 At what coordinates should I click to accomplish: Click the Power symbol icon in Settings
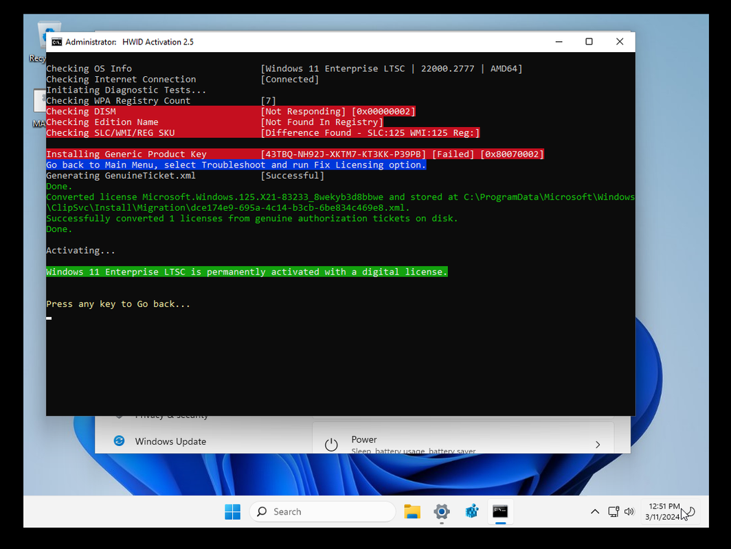click(331, 445)
